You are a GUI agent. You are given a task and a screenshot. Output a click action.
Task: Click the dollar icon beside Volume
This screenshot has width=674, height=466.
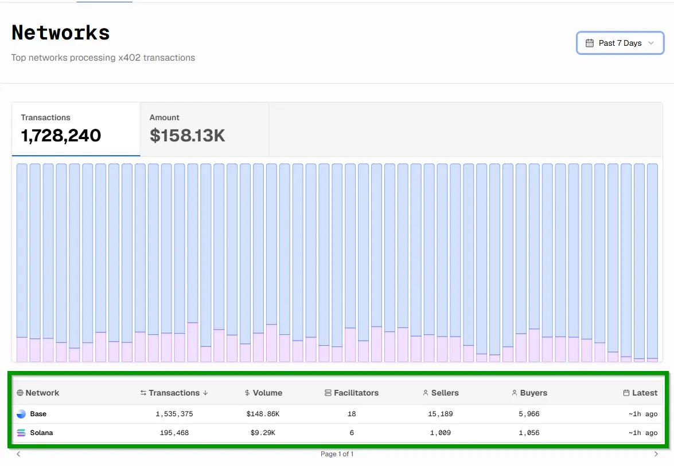point(247,393)
